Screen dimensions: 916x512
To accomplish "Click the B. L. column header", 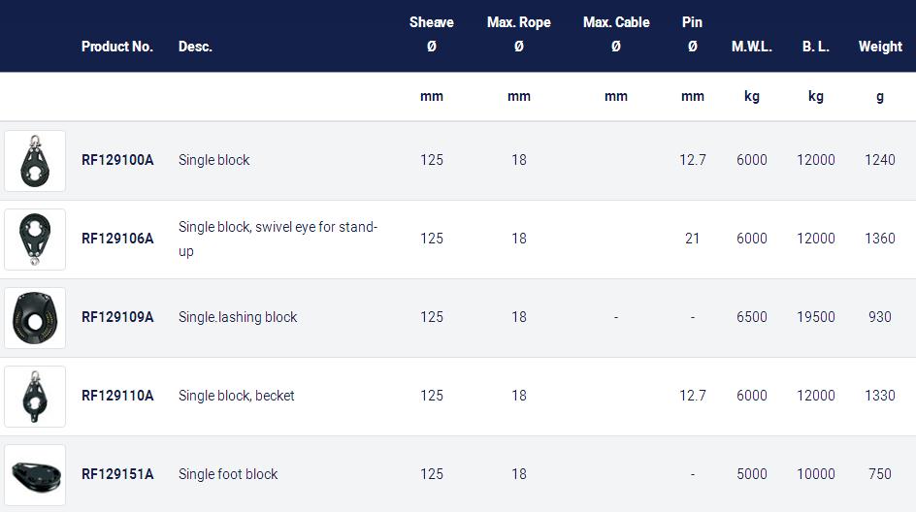I will (816, 47).
